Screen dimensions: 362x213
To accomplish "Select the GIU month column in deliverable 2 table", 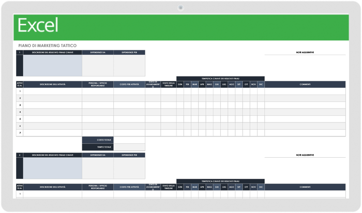I will coord(217,187).
